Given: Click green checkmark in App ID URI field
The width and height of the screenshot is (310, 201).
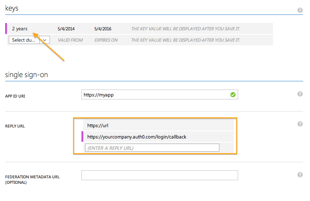Looking at the screenshot, I should [233, 95].
